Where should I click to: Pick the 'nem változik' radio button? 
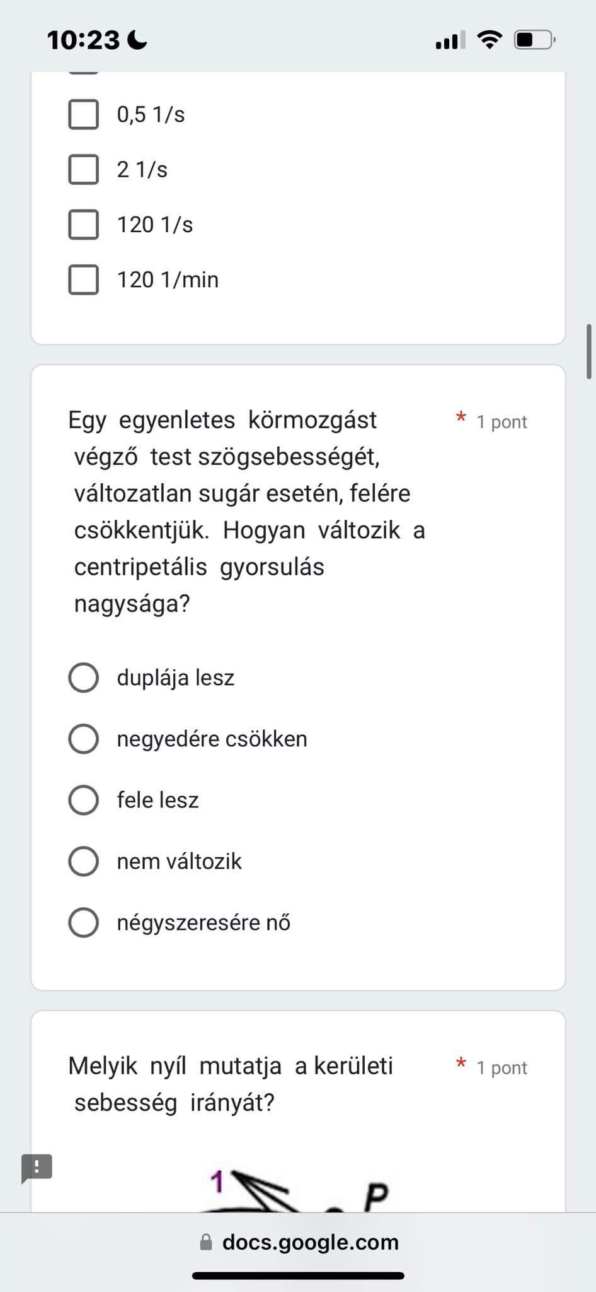(x=83, y=861)
